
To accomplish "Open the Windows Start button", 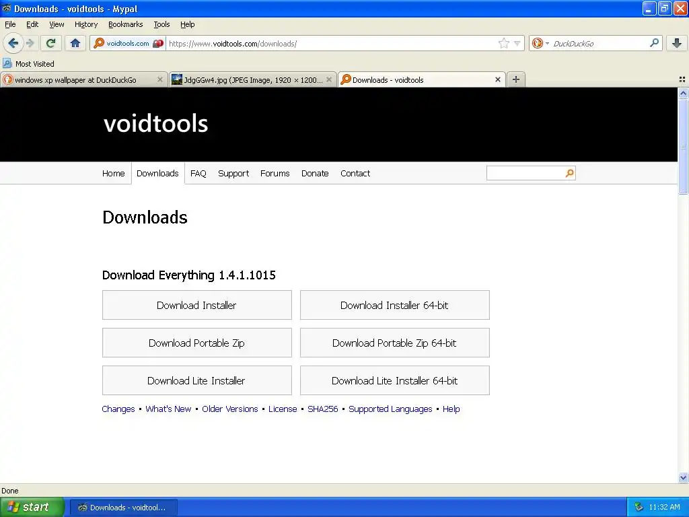I will (x=32, y=507).
